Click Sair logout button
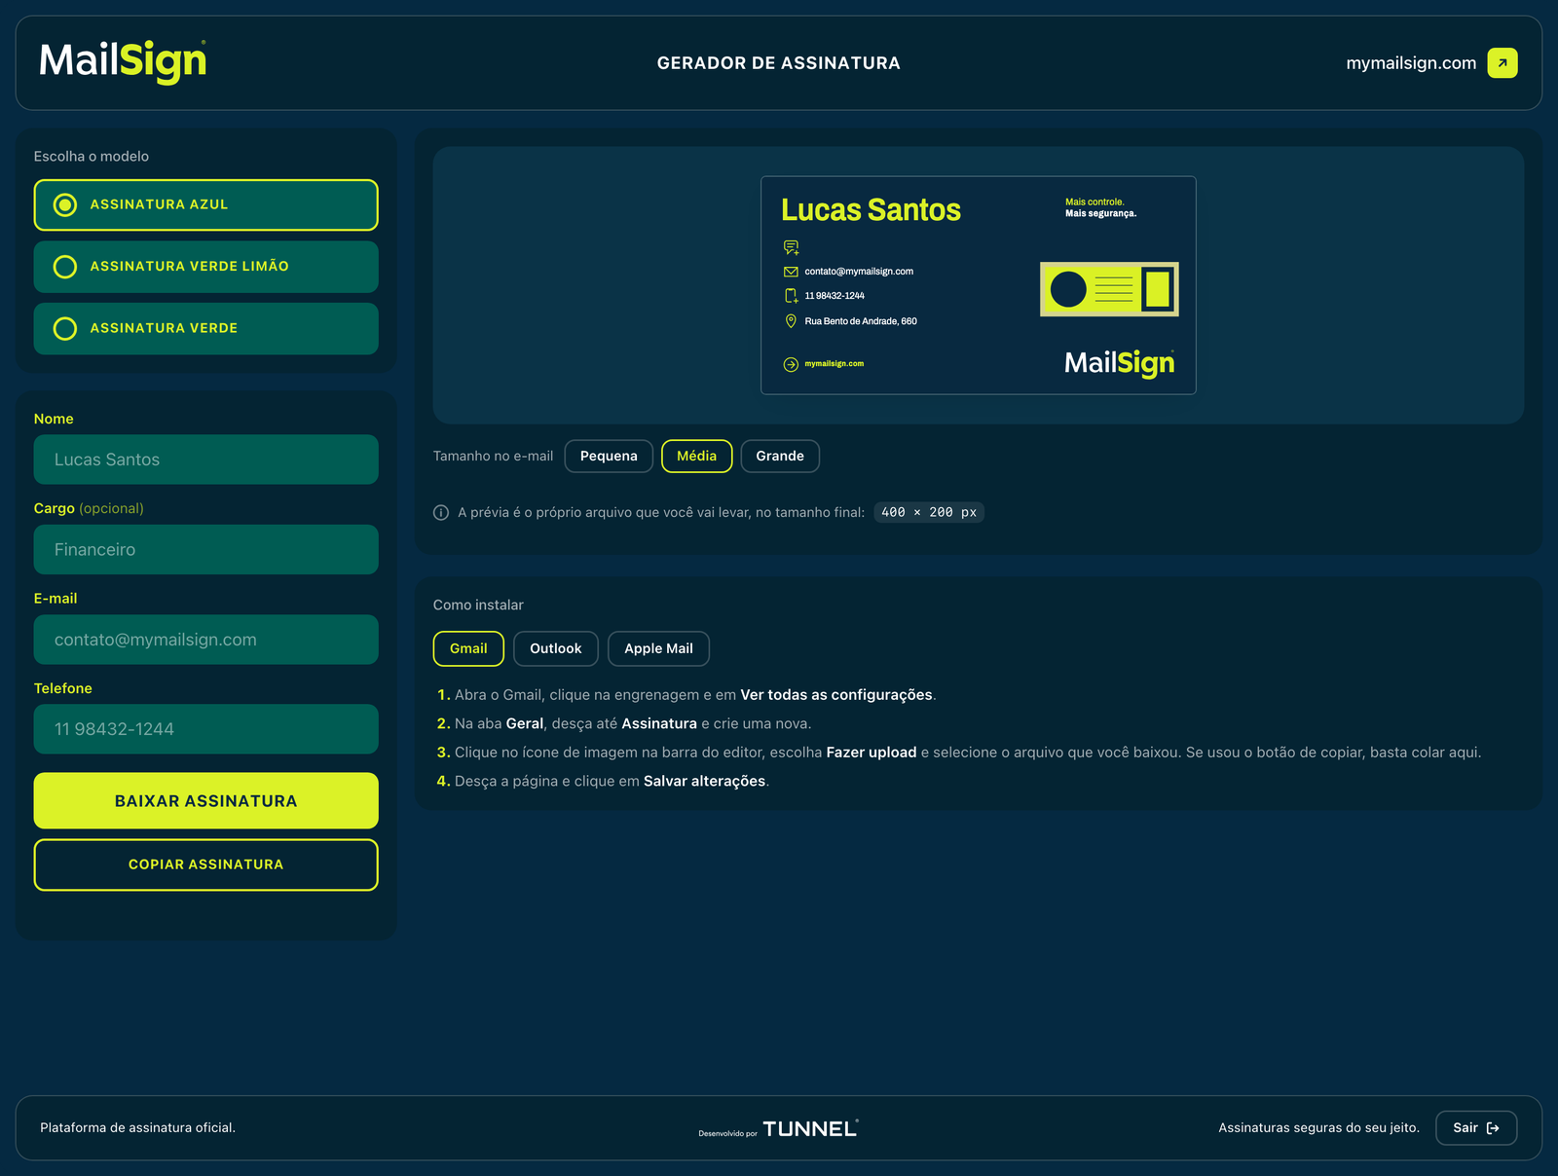This screenshot has height=1176, width=1558. (1476, 1128)
